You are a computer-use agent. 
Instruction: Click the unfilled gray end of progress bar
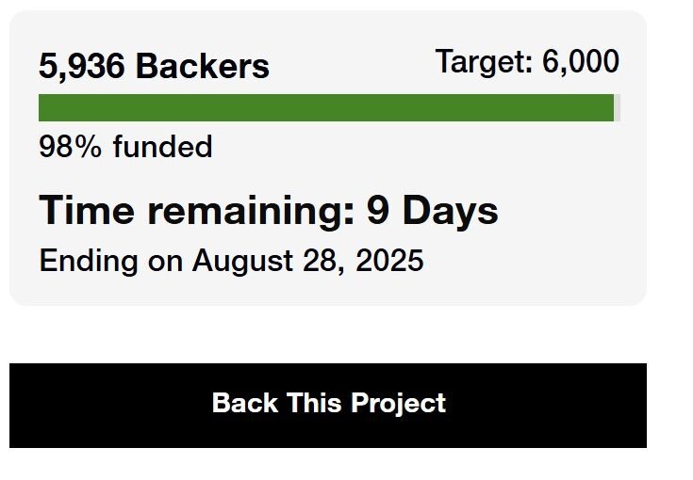(x=617, y=108)
